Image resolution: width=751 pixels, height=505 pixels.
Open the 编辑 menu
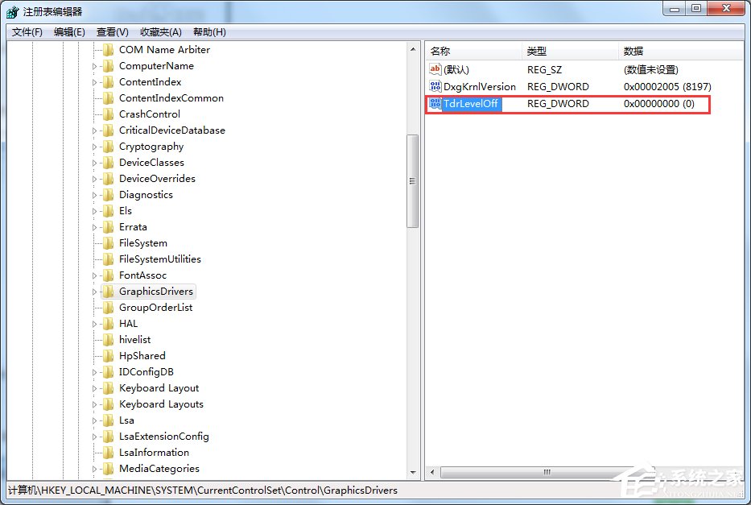[x=67, y=31]
